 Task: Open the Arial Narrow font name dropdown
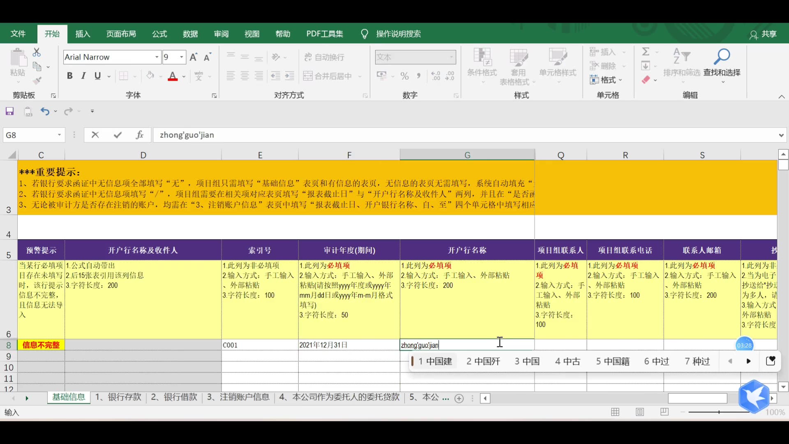click(x=157, y=57)
